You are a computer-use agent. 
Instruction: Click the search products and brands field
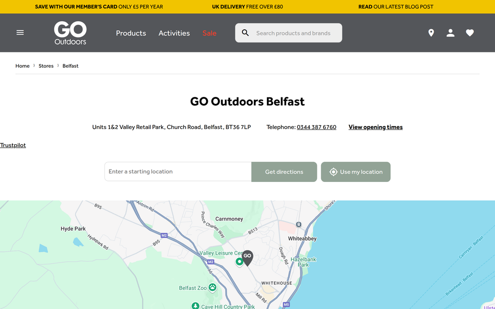click(289, 33)
